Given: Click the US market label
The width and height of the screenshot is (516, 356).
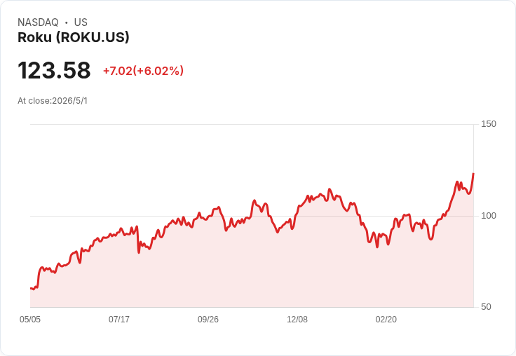Looking at the screenshot, I should [x=81, y=22].
